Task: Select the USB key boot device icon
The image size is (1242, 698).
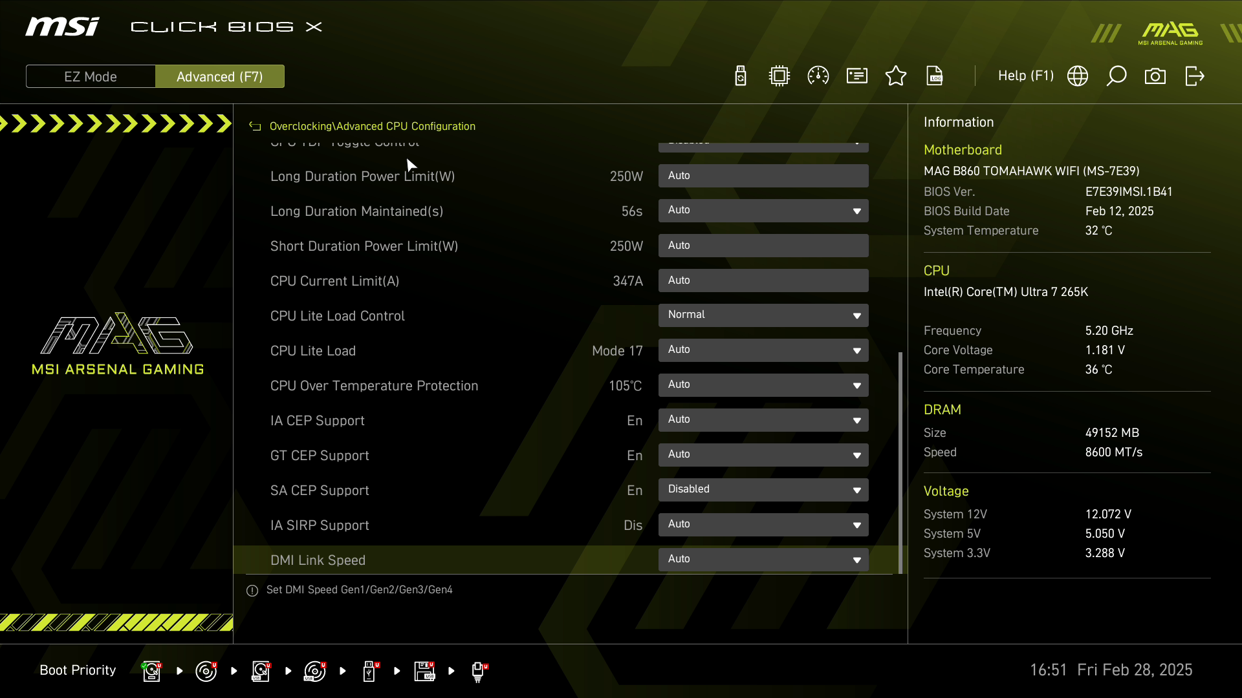Action: click(369, 671)
